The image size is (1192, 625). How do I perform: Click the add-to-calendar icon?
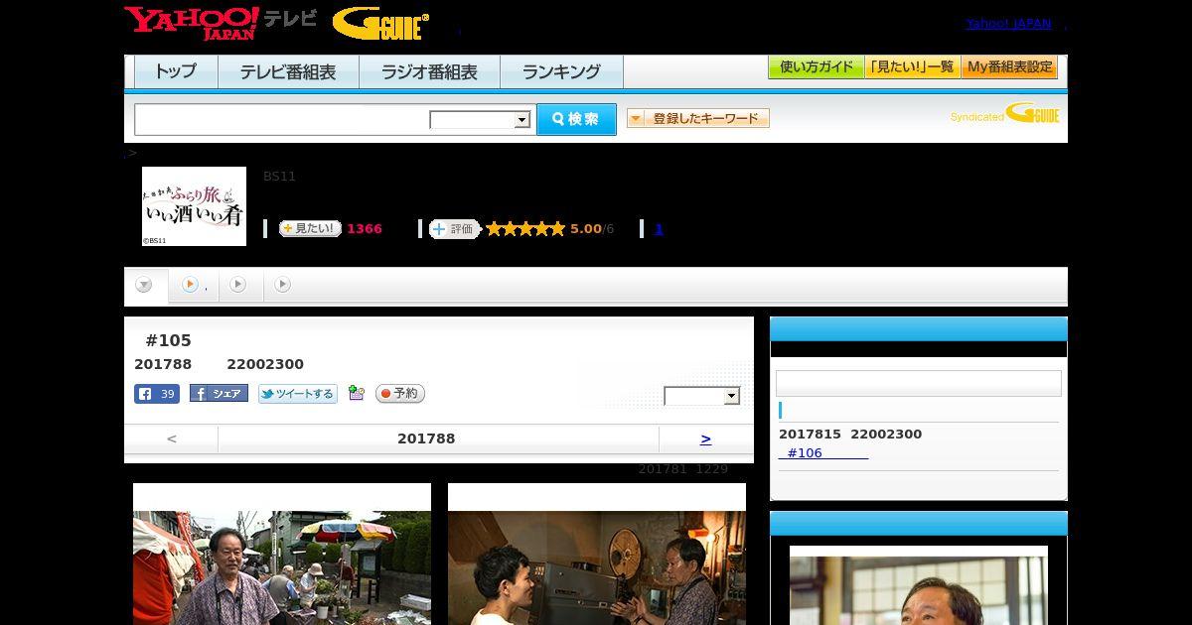point(357,394)
